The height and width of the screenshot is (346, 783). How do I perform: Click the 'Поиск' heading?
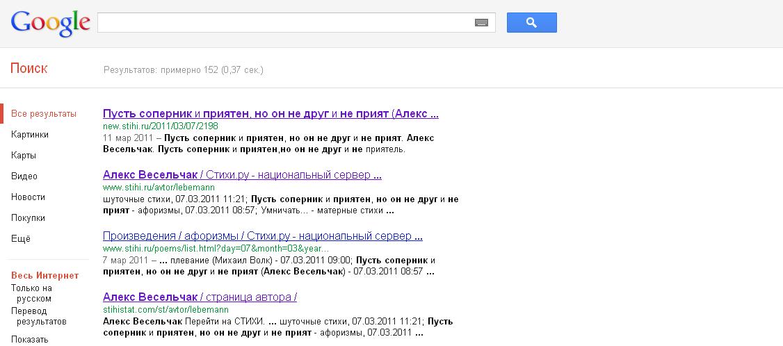(29, 69)
